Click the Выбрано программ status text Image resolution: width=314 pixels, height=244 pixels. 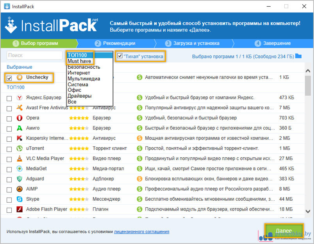pos(243,57)
